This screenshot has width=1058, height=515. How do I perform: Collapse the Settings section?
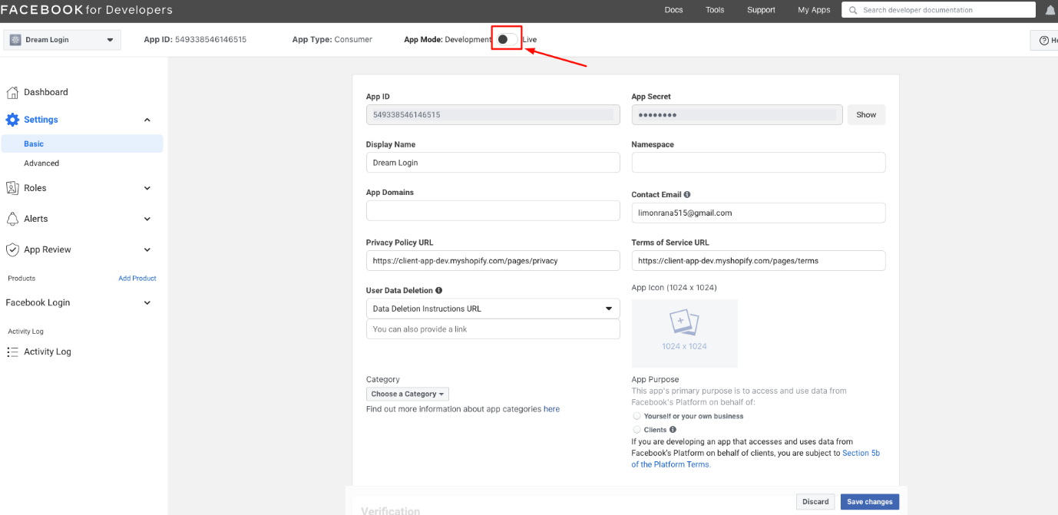click(x=147, y=120)
